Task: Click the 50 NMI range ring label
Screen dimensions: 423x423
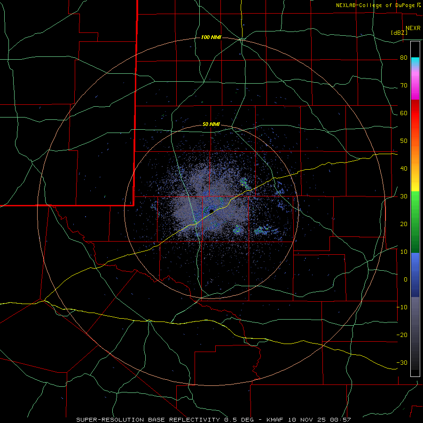Action: [211, 125]
